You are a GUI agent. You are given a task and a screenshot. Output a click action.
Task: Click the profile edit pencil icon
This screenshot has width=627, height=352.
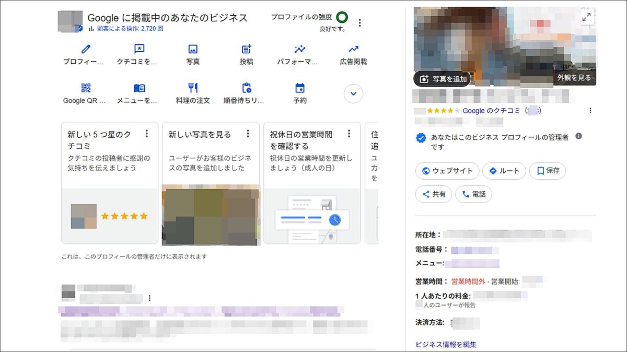[x=85, y=50]
